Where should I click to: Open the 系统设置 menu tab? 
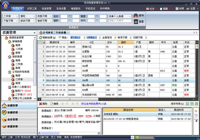click(x=61, y=9)
